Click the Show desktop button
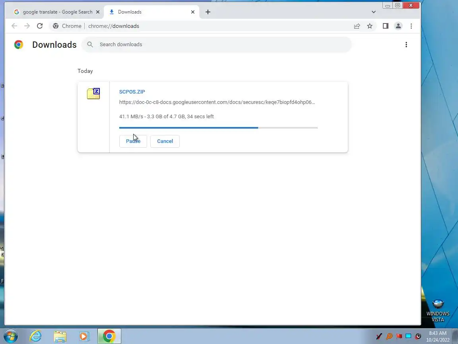Viewport: 458px width, 344px height. (455, 336)
